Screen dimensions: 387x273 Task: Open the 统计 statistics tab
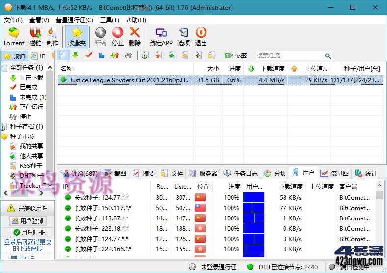click(x=366, y=174)
